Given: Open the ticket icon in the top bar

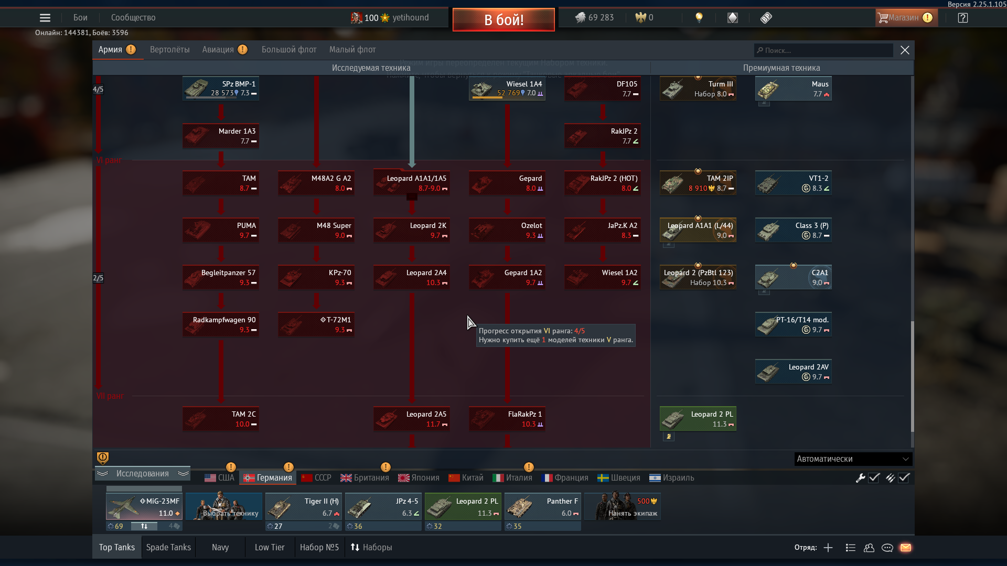Looking at the screenshot, I should click(x=766, y=18).
